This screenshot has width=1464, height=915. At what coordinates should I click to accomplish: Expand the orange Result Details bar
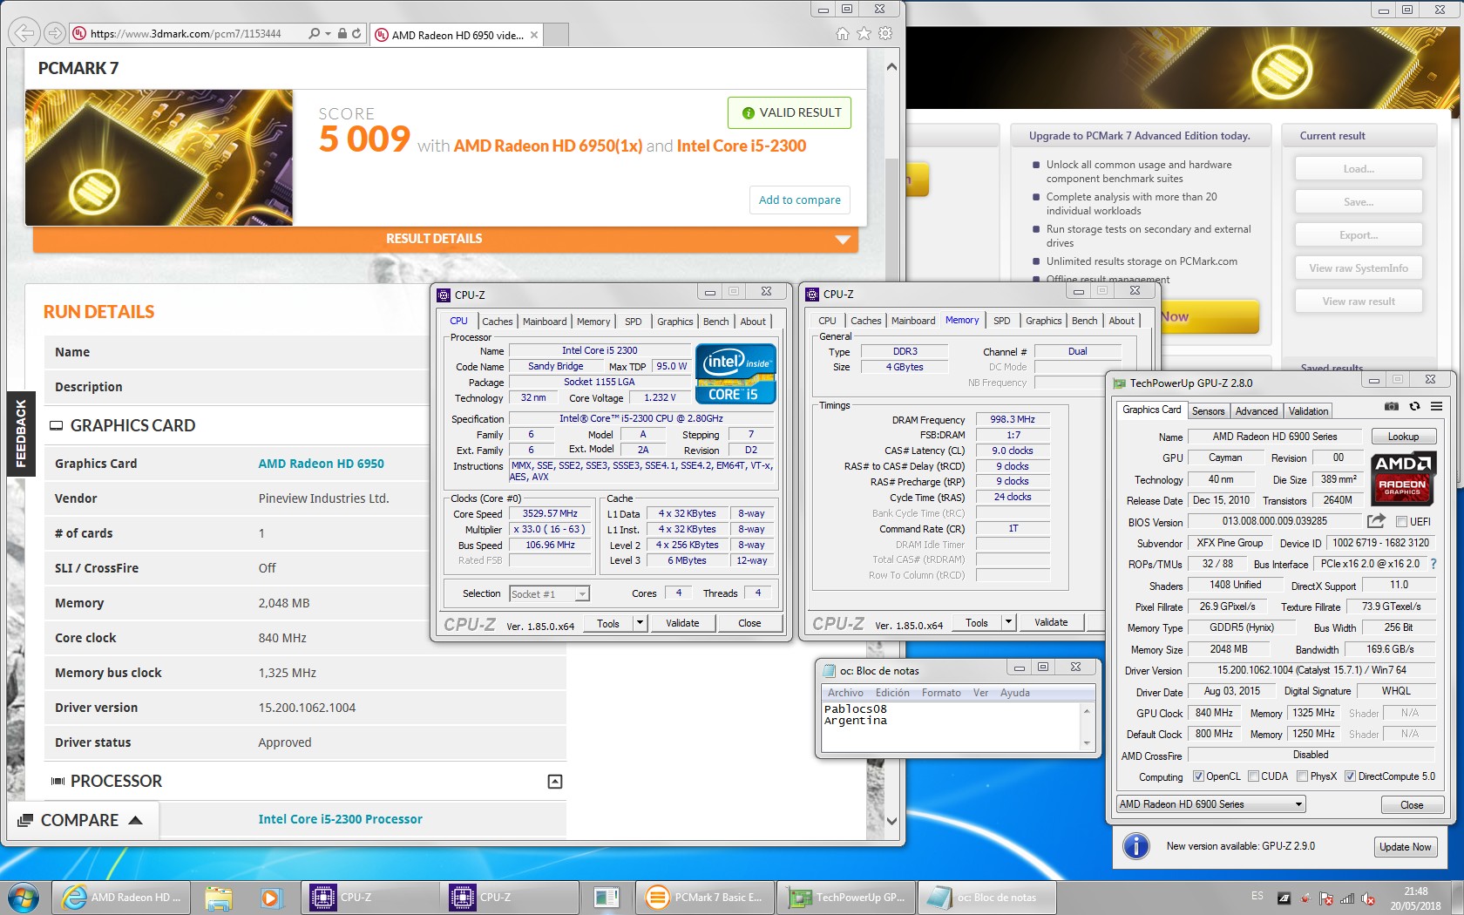445,239
